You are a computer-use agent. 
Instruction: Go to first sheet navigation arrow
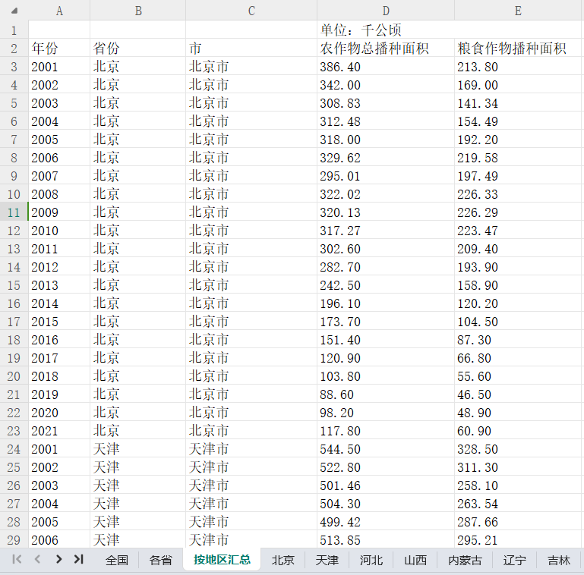[x=17, y=559]
